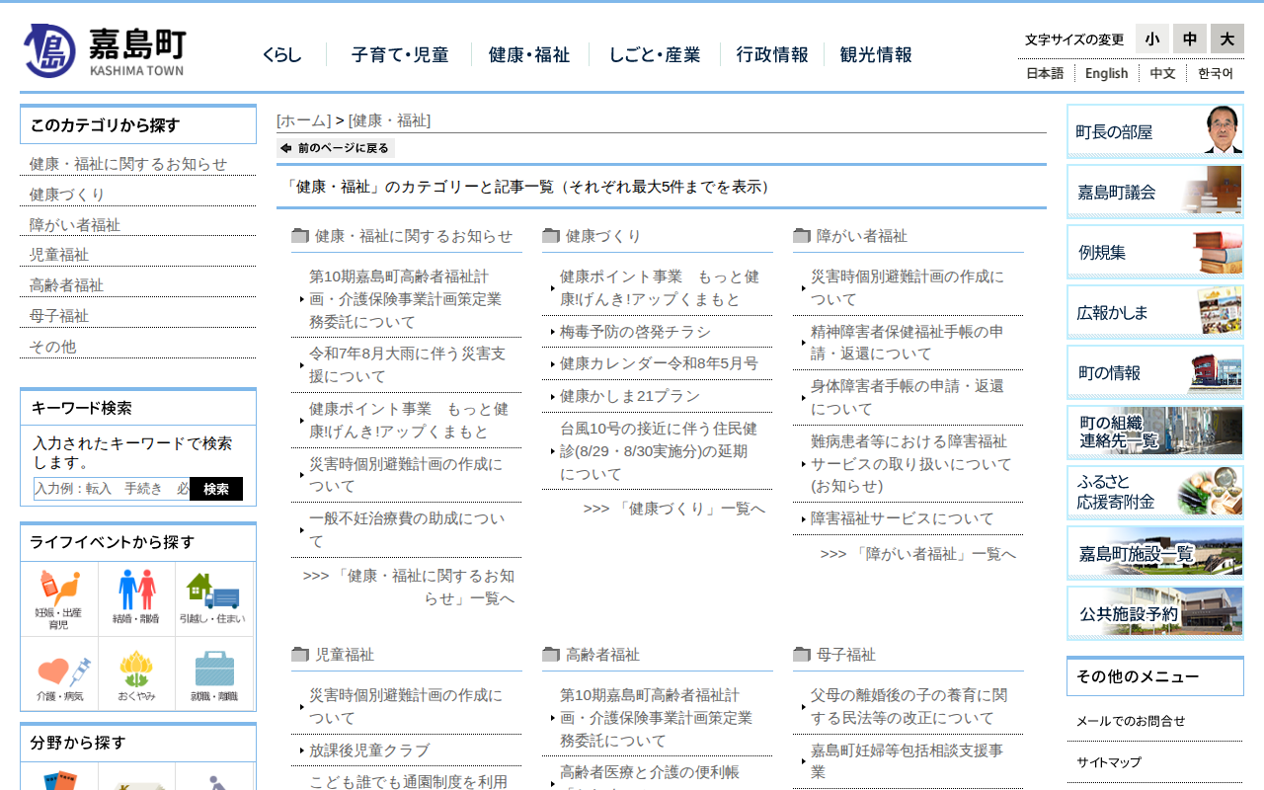Viewport: 1264px width, 790px height.
Task: Open article 令和7年8月大雨に伴う災害支援について
Action: point(407,364)
